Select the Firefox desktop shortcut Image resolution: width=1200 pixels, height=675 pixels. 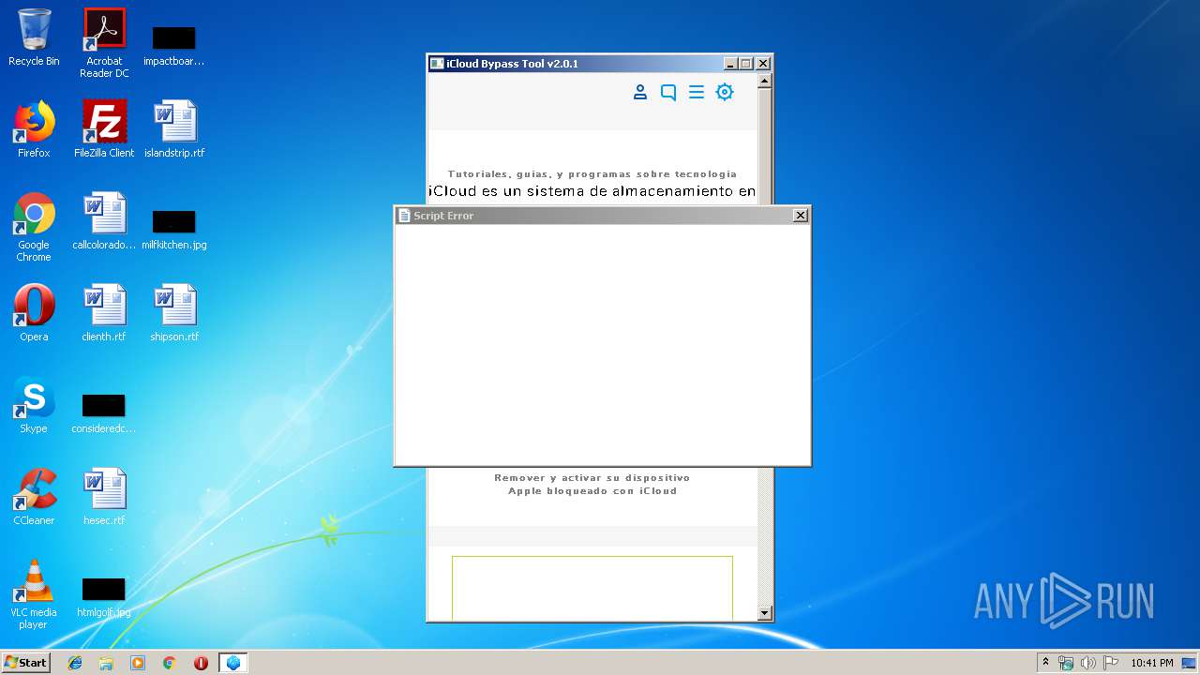click(x=34, y=129)
